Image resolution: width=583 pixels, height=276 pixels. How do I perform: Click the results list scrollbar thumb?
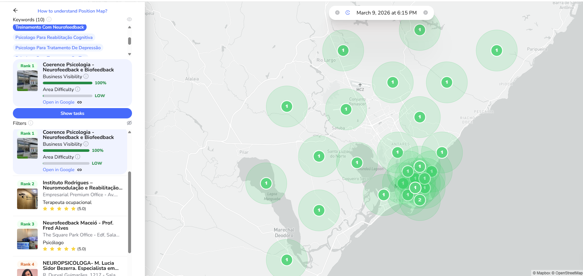(129, 212)
